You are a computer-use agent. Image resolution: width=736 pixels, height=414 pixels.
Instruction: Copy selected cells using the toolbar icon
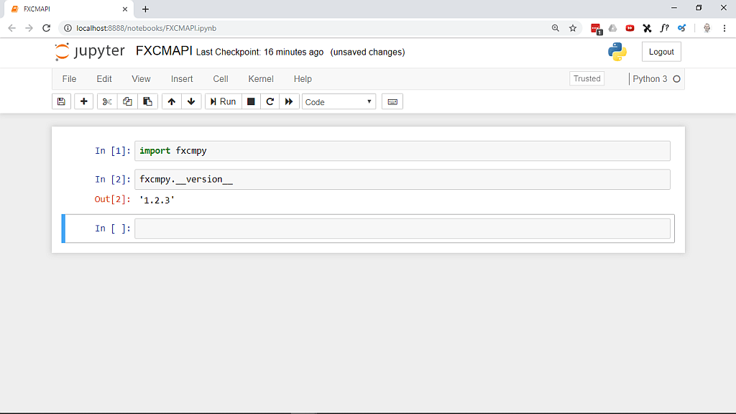pos(127,101)
